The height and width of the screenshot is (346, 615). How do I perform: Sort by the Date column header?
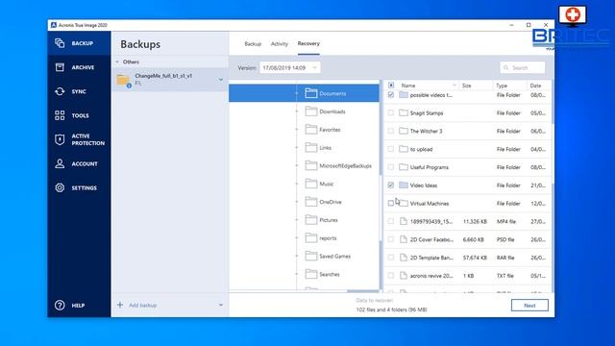tap(535, 86)
